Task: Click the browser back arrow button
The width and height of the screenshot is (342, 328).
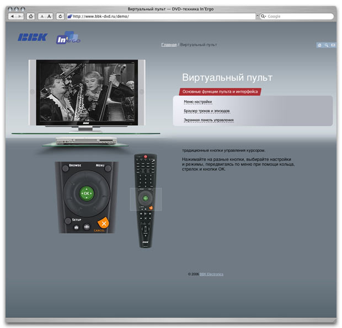Action: click(x=13, y=17)
